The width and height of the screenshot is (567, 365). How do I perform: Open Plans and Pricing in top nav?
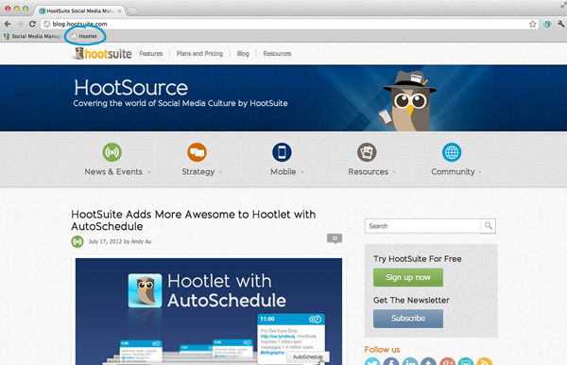click(x=199, y=54)
